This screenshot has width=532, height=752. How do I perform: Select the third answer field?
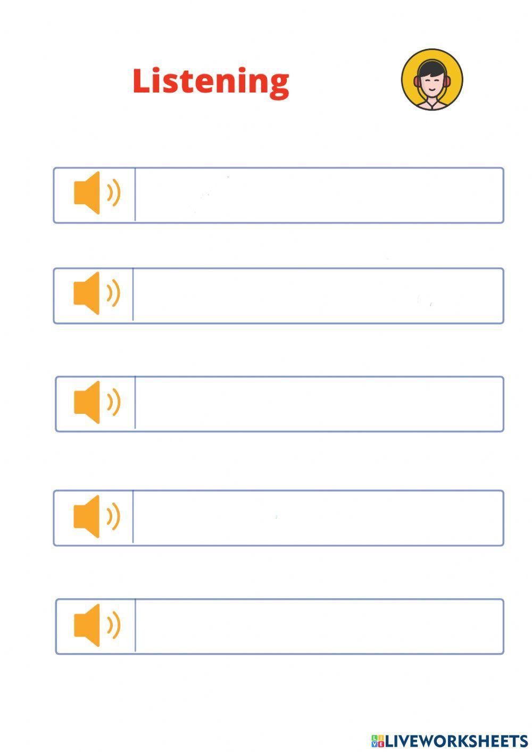318,404
